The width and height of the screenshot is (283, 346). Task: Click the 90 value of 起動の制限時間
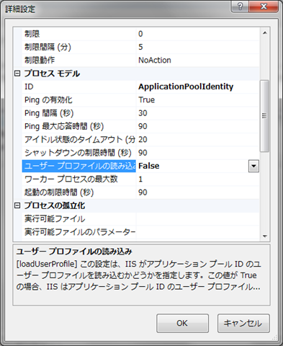coord(143,192)
